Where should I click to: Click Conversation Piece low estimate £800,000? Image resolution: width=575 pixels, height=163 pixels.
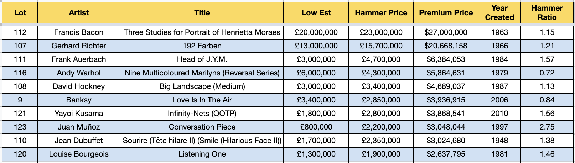(316, 127)
